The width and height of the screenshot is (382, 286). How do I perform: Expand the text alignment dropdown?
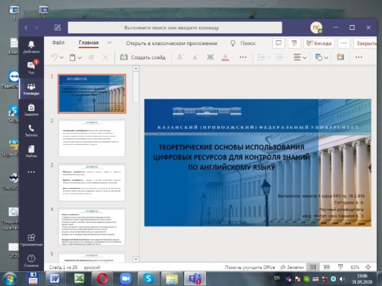coord(305,57)
